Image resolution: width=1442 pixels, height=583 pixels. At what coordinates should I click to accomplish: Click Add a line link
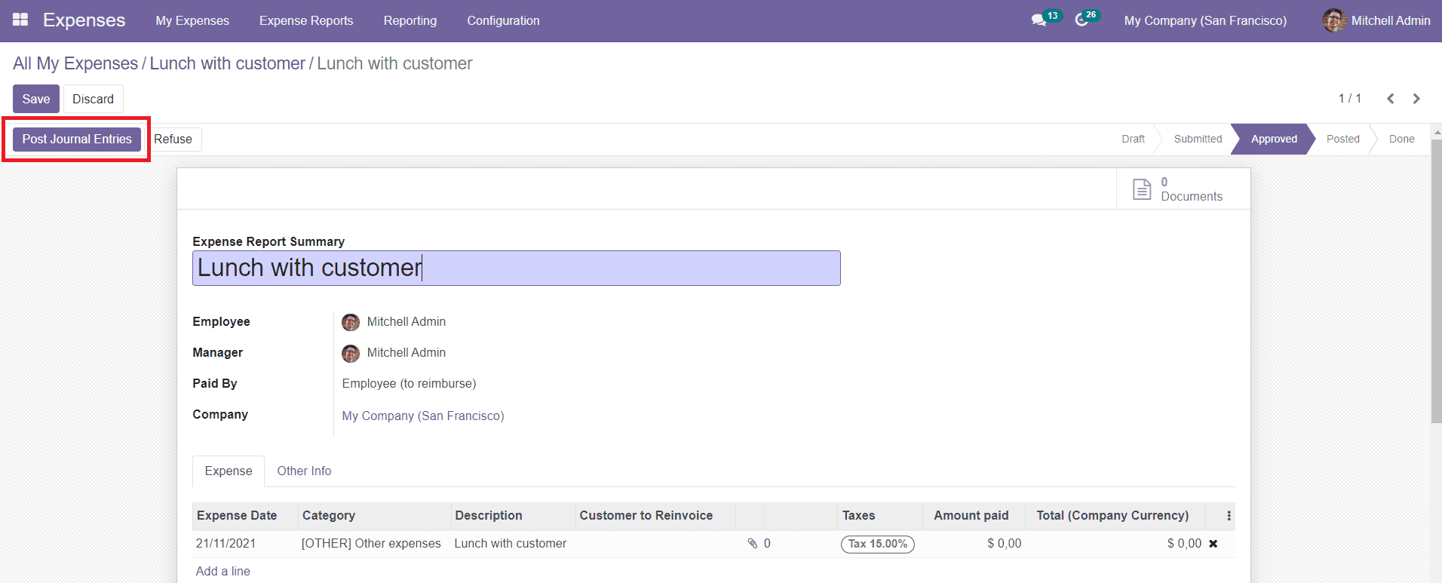point(222,571)
